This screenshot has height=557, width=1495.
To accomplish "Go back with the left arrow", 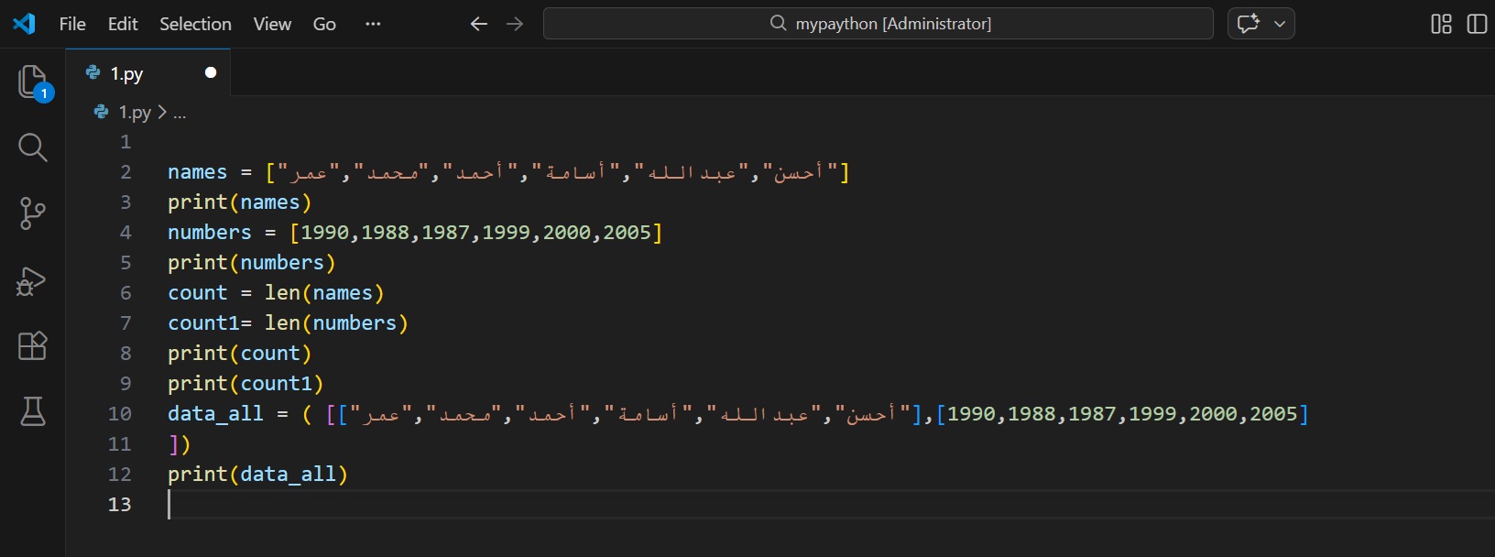I will 478,24.
